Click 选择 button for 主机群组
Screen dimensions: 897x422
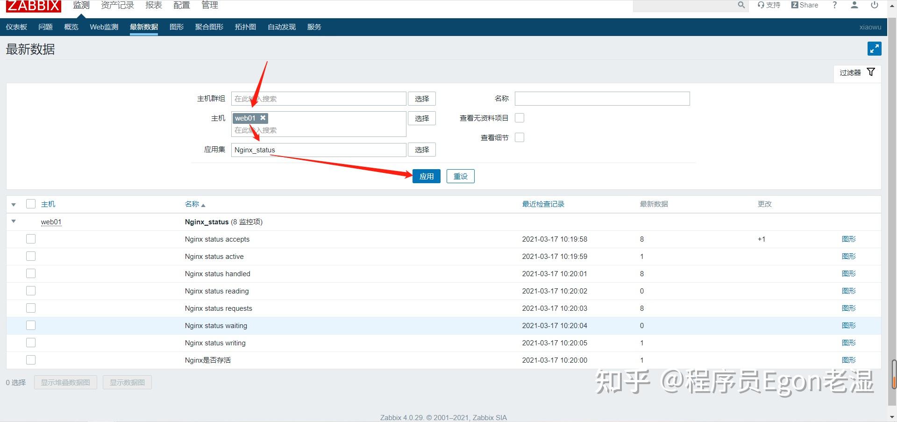(x=422, y=99)
